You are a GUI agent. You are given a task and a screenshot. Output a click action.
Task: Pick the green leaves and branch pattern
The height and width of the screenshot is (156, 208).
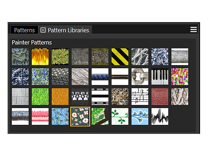tap(100, 116)
